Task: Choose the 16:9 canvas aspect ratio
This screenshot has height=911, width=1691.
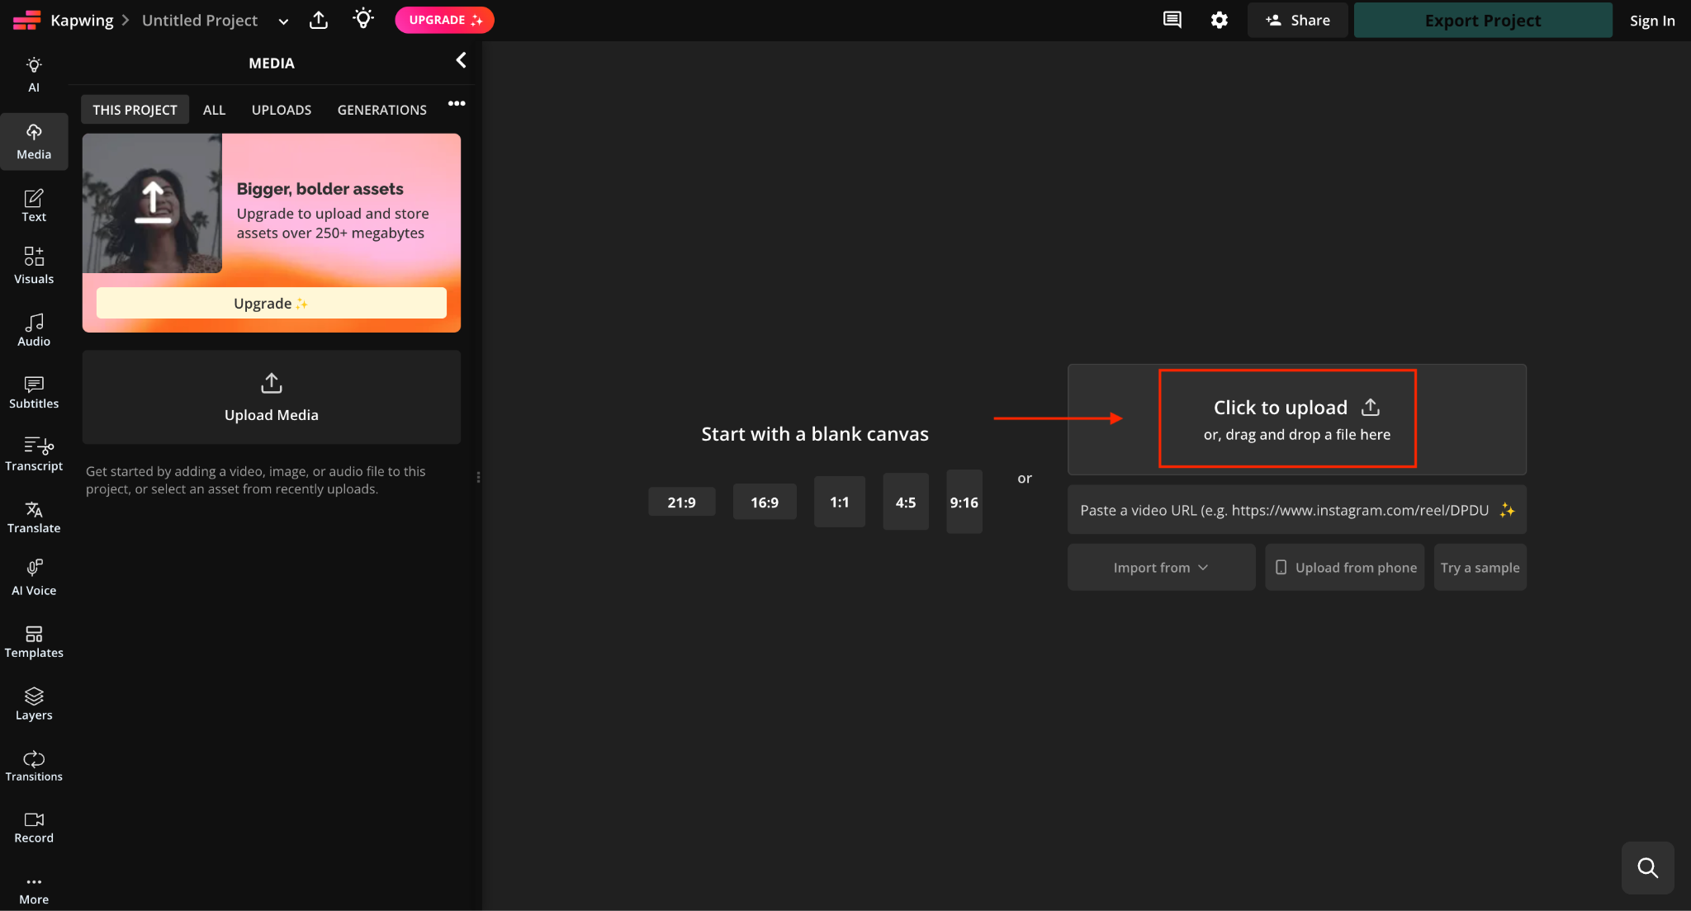Action: (765, 502)
